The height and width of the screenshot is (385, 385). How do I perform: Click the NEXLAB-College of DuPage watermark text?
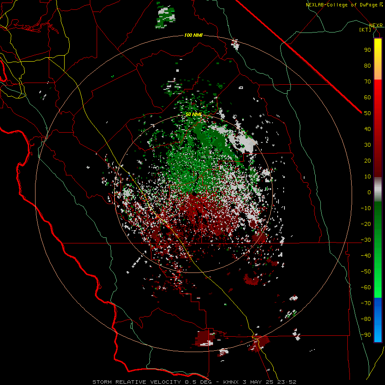pyautogui.click(x=344, y=5)
